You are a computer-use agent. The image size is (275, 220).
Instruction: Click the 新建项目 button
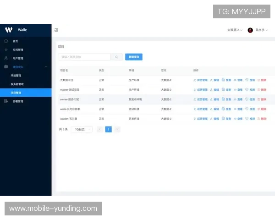[x=134, y=57]
